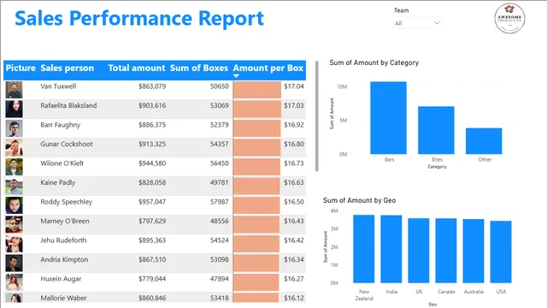Select the name Marney O'Breen
The height and width of the screenshot is (308, 547).
point(65,221)
